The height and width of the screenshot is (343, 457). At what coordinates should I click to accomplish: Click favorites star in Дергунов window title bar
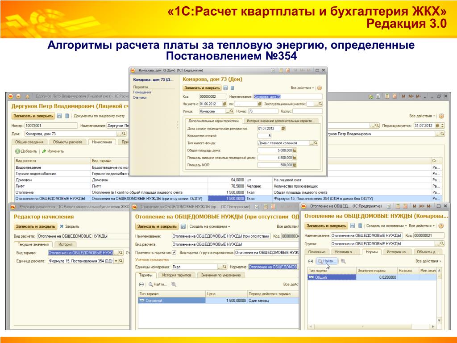click(x=28, y=96)
